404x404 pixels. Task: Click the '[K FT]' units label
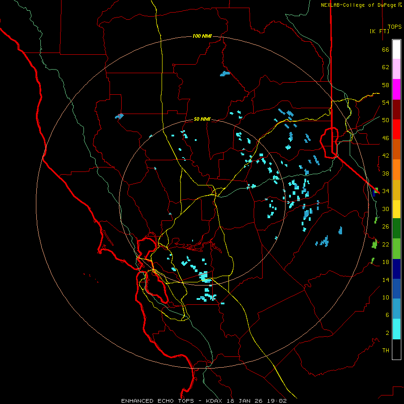(379, 31)
